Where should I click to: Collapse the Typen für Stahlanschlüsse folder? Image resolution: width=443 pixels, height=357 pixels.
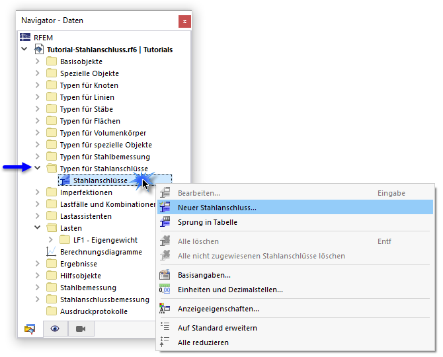37,168
